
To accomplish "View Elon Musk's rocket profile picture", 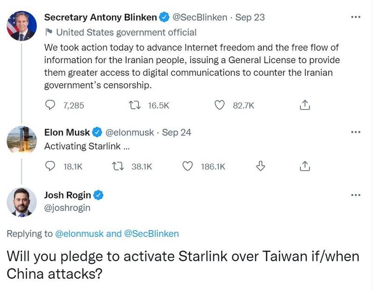I will tap(22, 140).
